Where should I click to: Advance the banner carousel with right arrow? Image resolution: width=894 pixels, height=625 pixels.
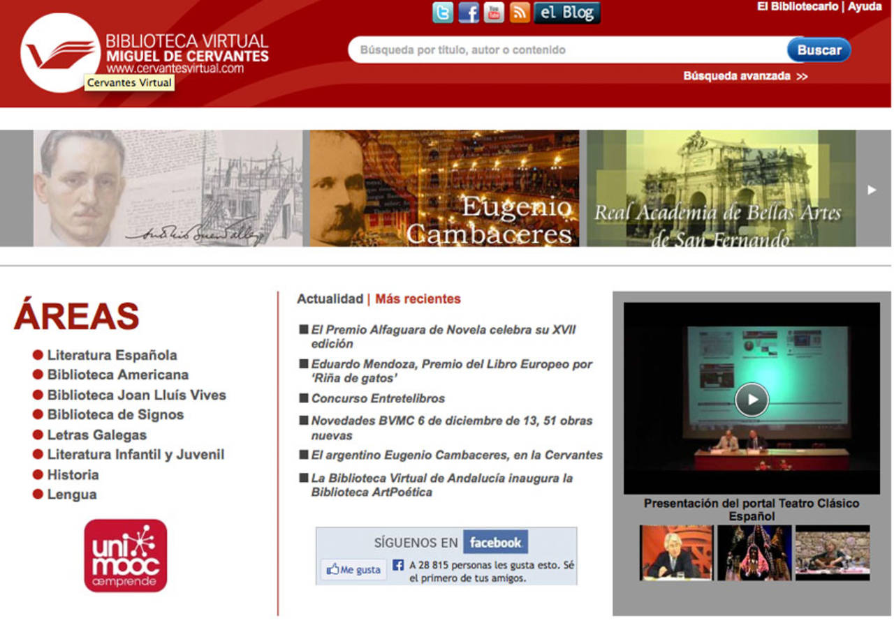click(872, 189)
